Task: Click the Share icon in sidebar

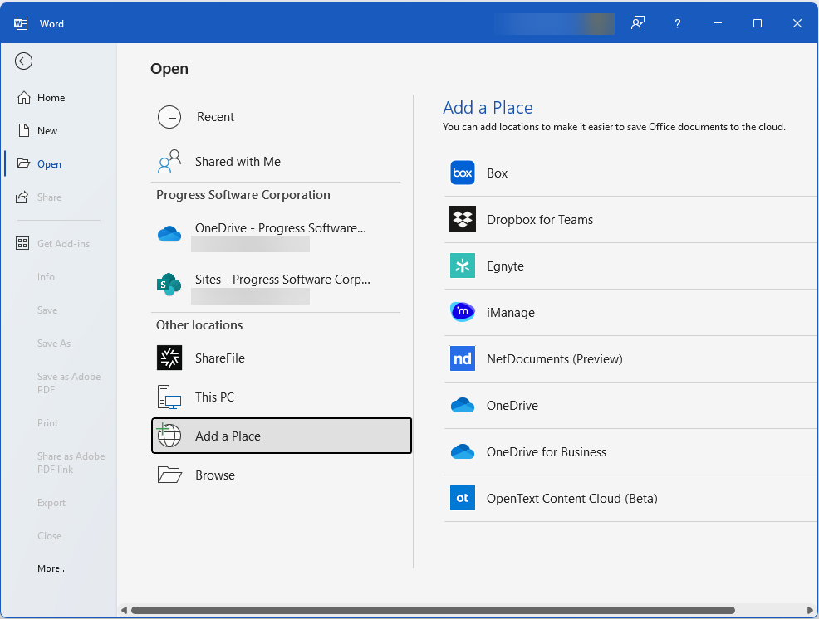Action: point(22,197)
